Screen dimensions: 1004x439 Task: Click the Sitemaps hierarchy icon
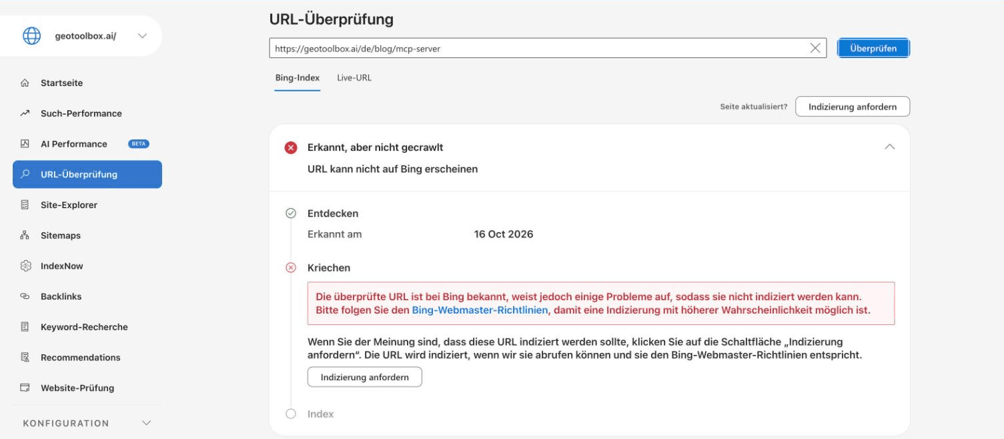[25, 236]
